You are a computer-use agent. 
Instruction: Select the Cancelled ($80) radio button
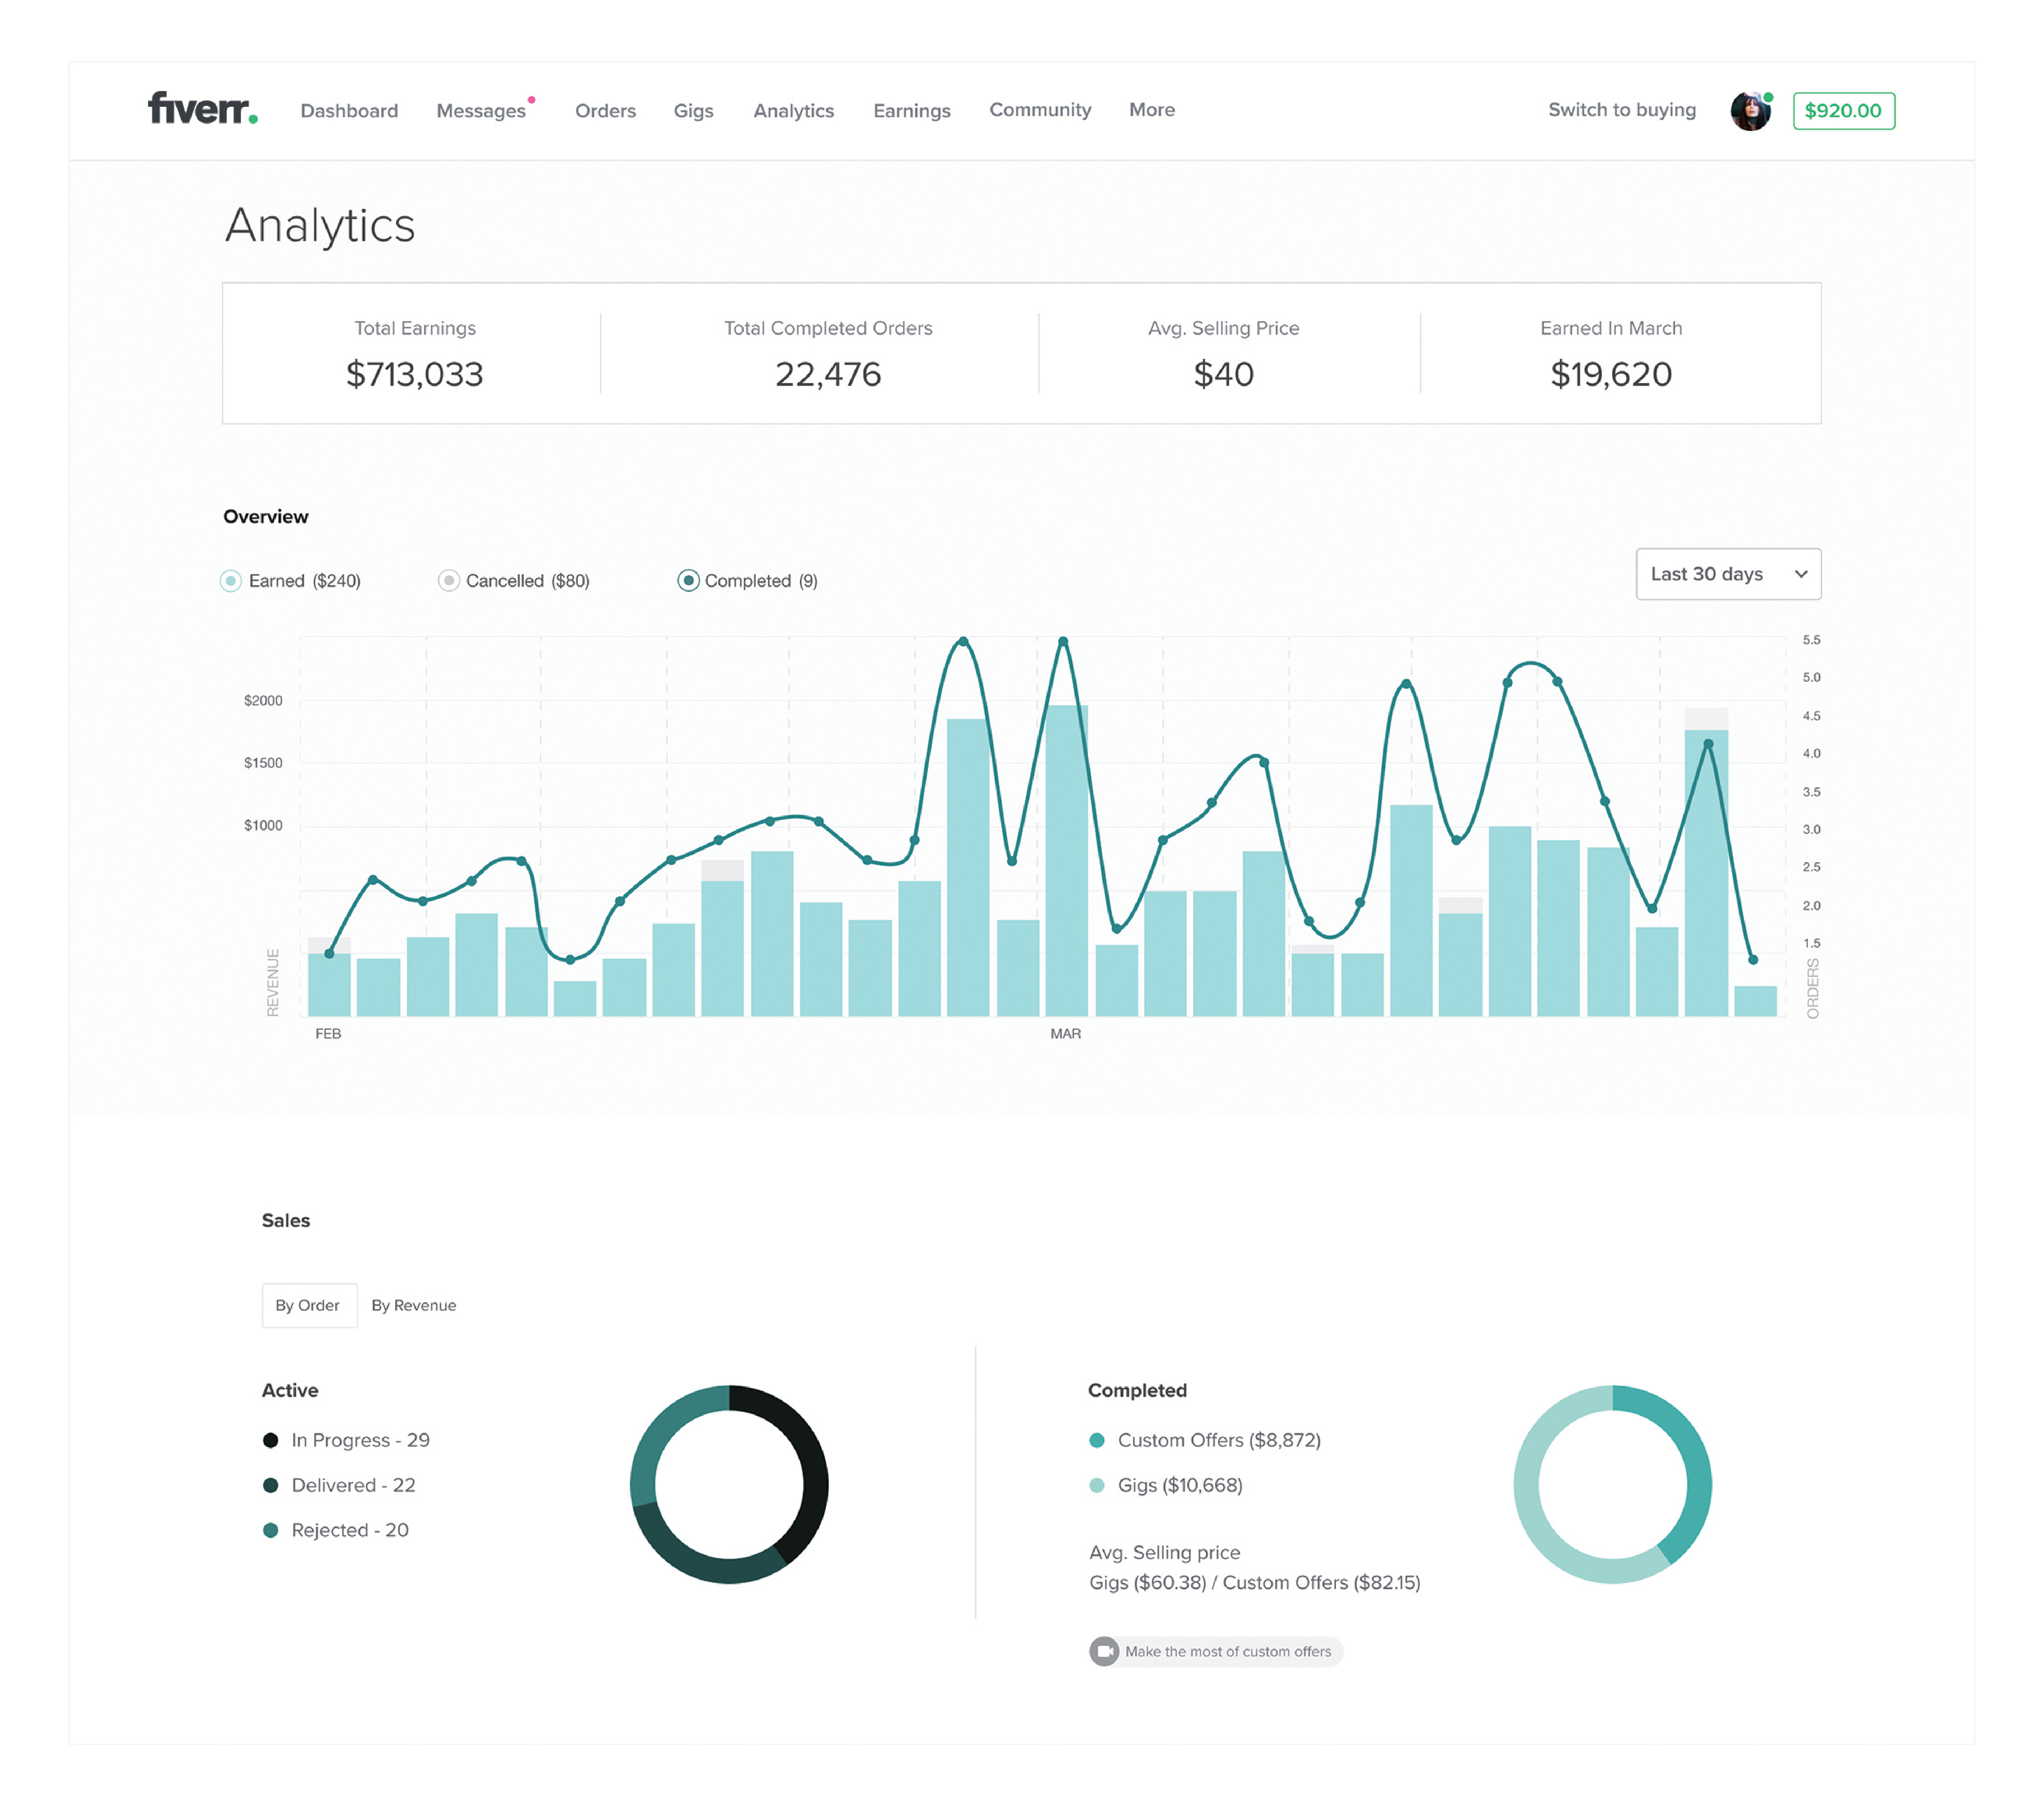449,581
